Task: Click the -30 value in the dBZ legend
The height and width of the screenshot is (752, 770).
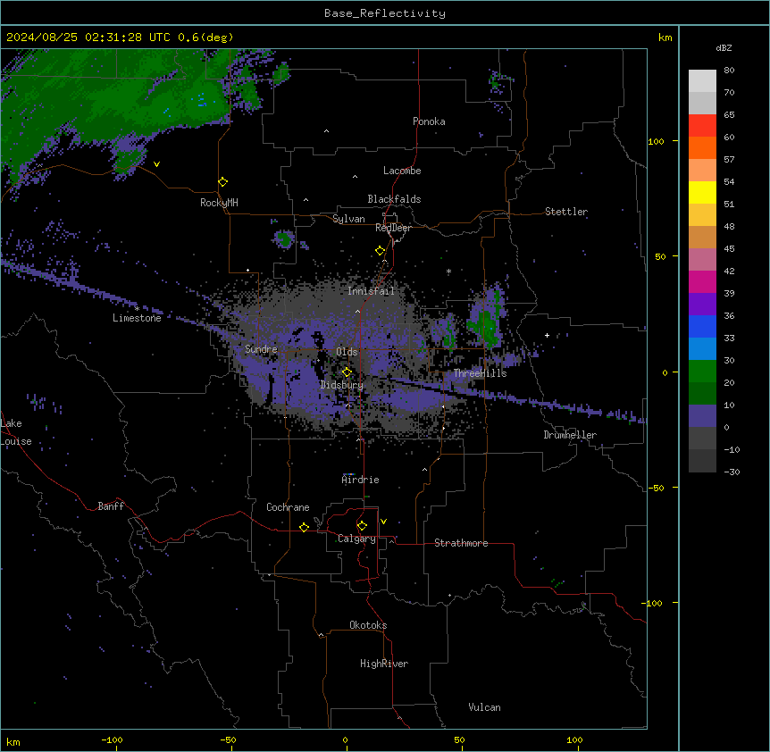Action: point(732,472)
